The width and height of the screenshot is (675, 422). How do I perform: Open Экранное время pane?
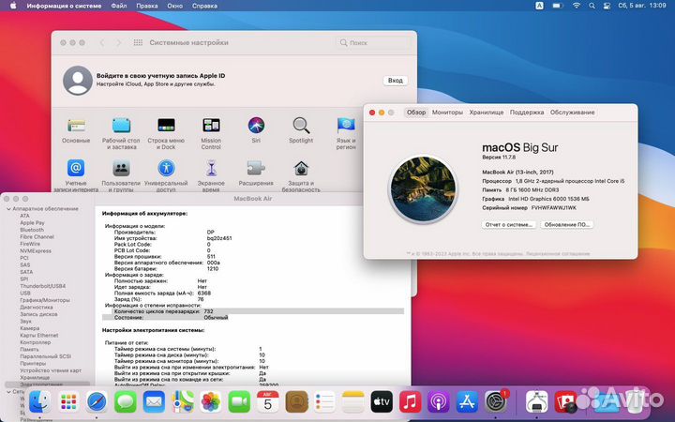(211, 175)
